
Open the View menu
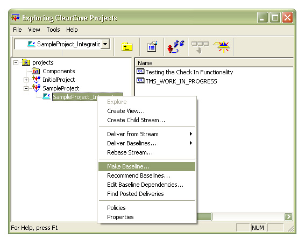point(34,30)
